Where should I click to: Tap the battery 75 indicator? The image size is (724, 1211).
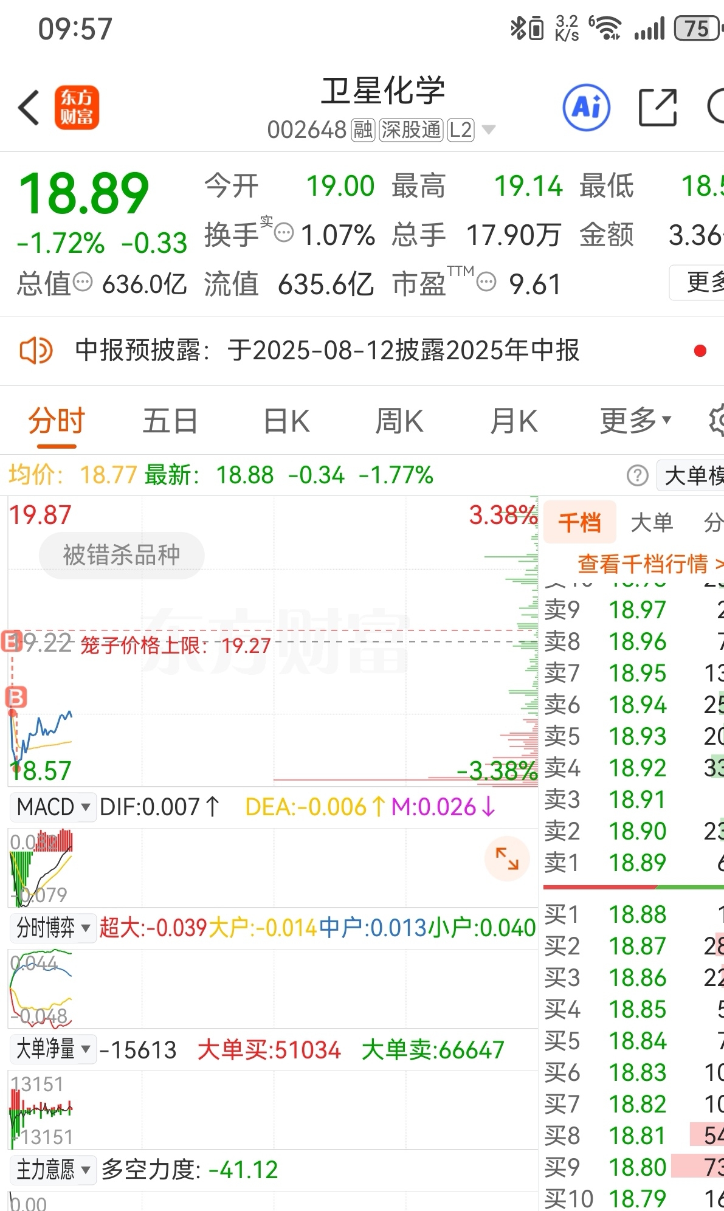tap(697, 29)
